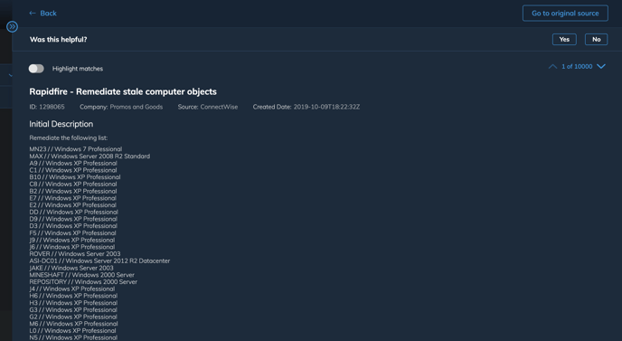This screenshot has width=622, height=341.
Task: Select row A9 // Windows XP Professional
Action: [x=73, y=163]
